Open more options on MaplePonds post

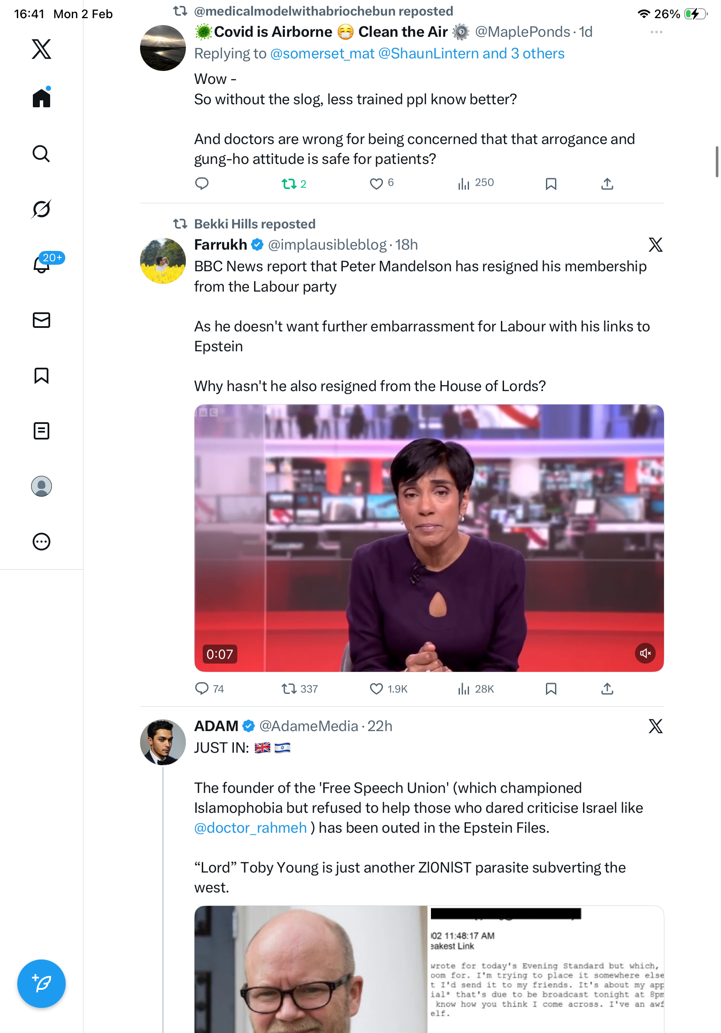656,32
